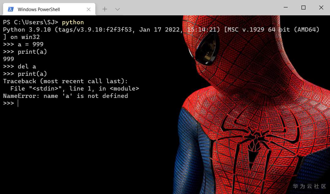Click the 'PS C:\Users\SJ>' prompt text
Screen dimensions: 330x194
[31, 22]
